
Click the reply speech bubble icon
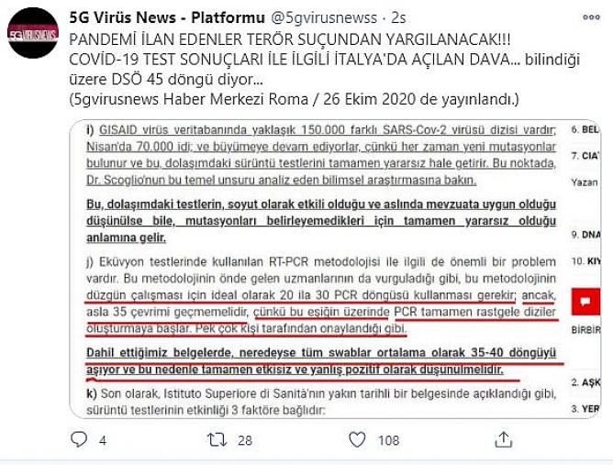pyautogui.click(x=79, y=439)
